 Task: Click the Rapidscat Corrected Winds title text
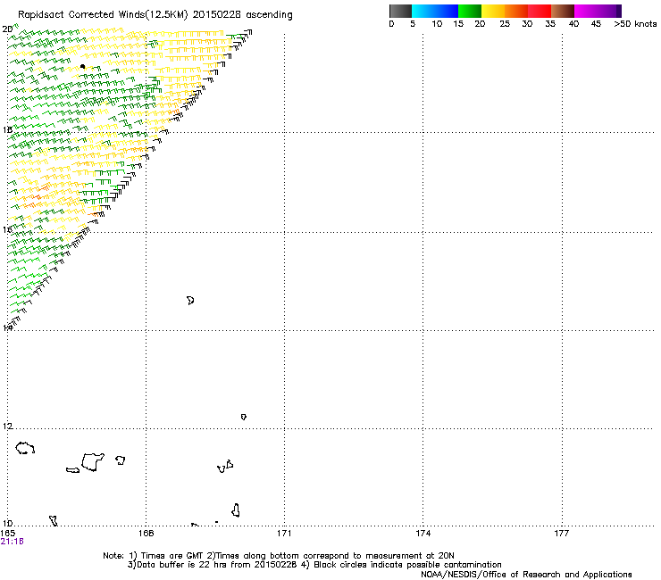(155, 15)
